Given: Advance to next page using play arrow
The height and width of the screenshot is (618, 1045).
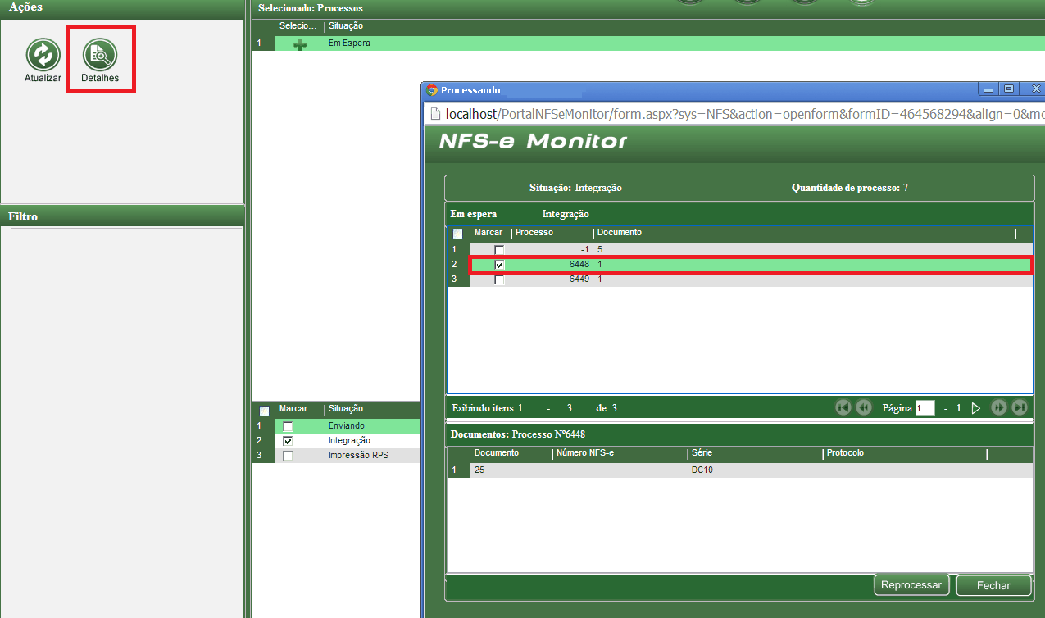Looking at the screenshot, I should 976,407.
